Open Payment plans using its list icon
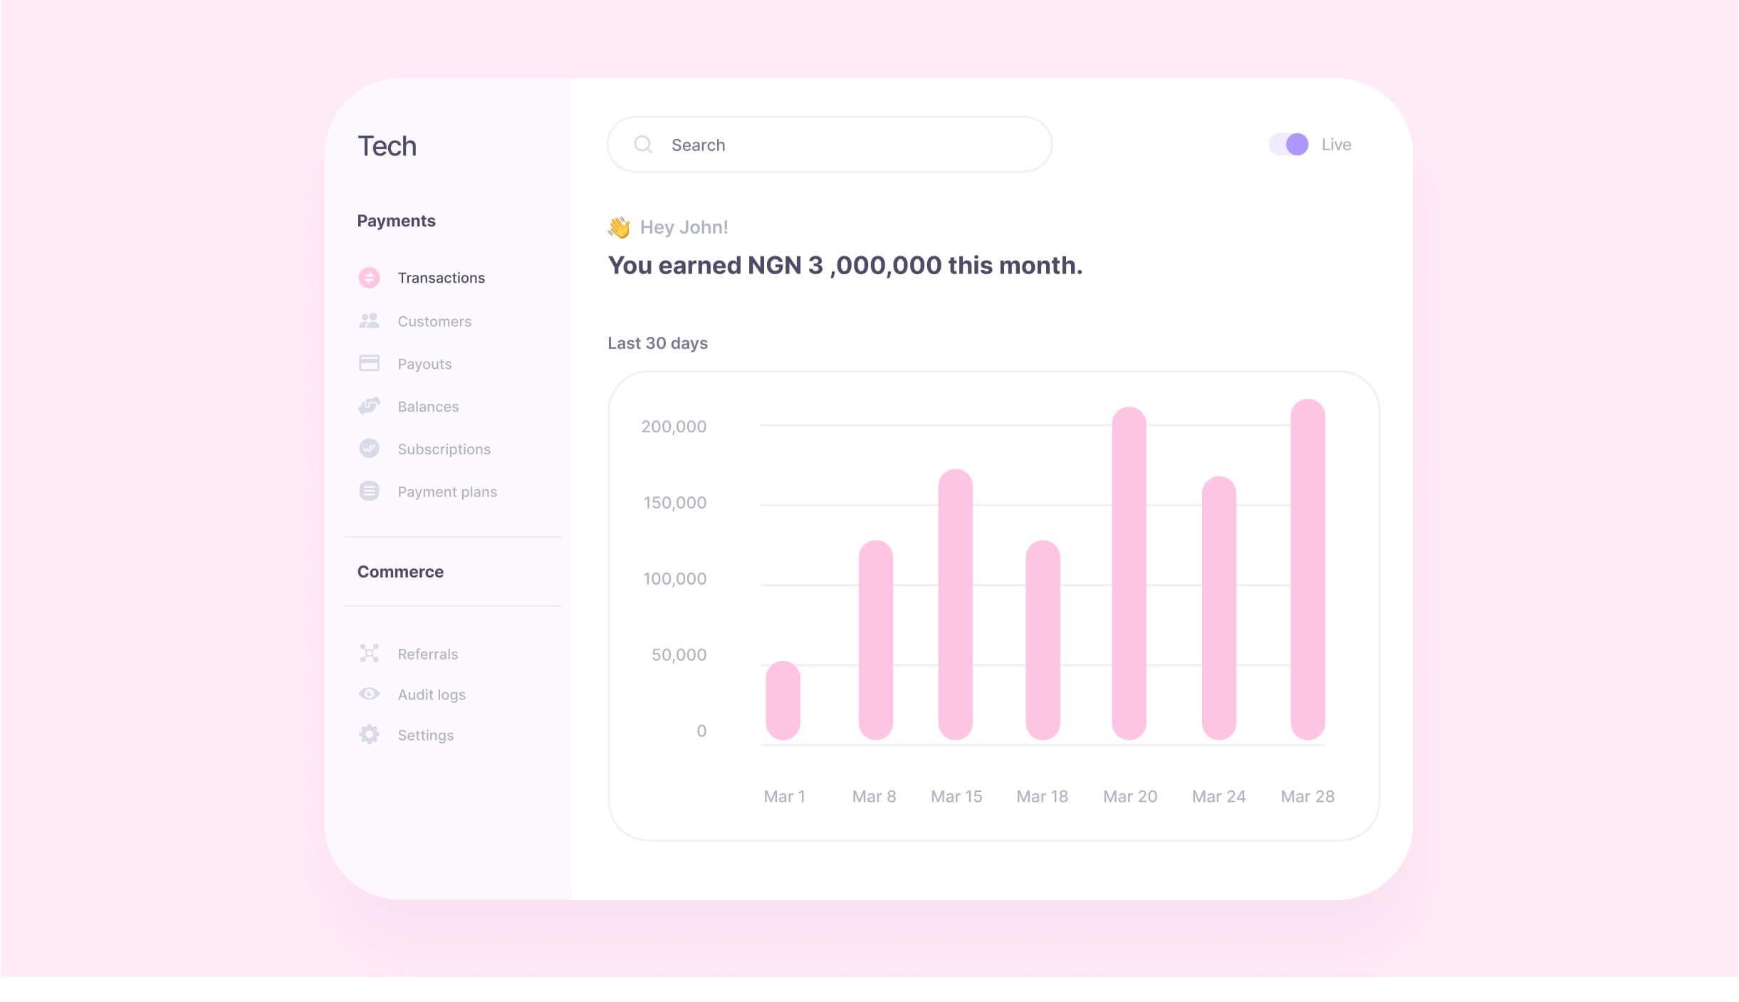 pyautogui.click(x=369, y=491)
